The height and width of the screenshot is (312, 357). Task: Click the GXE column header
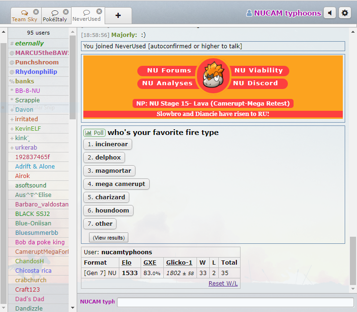(150, 263)
